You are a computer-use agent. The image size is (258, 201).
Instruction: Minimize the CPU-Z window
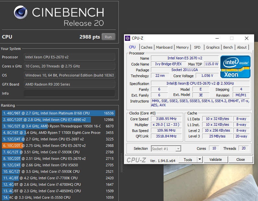tap(217, 38)
